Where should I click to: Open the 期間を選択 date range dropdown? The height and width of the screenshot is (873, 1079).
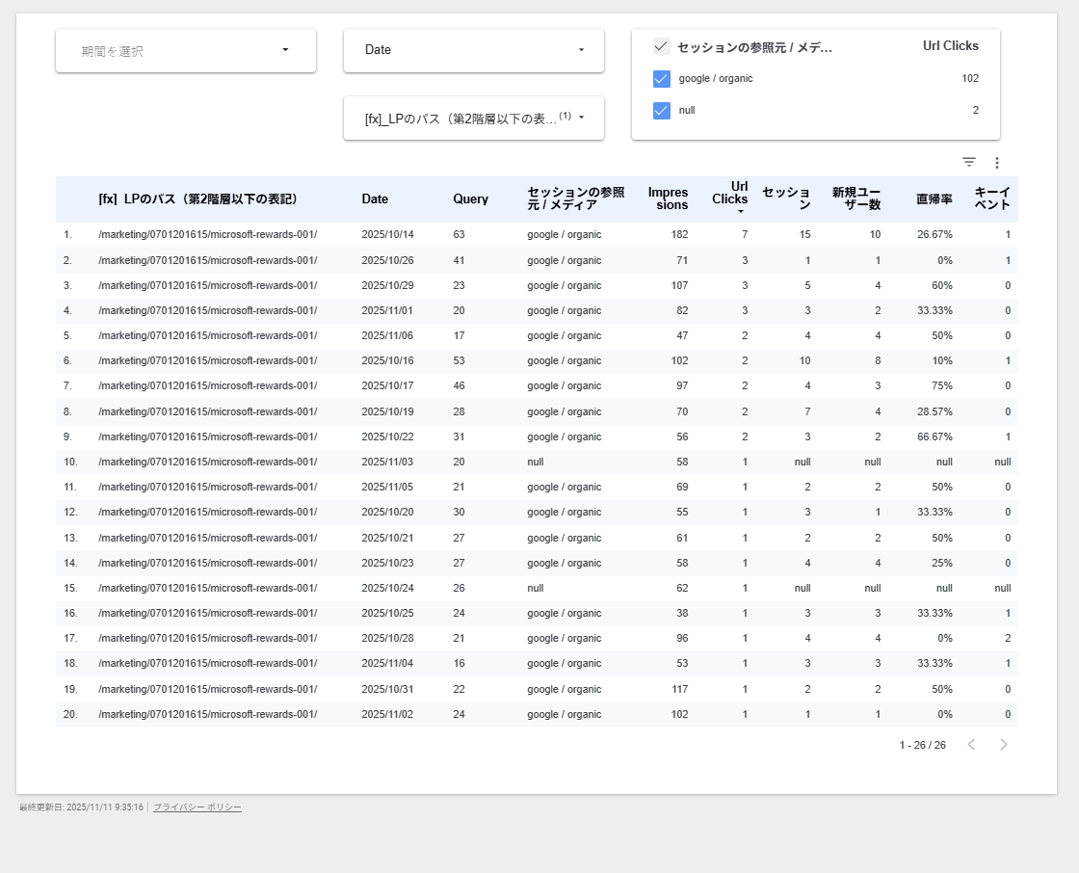click(x=186, y=51)
